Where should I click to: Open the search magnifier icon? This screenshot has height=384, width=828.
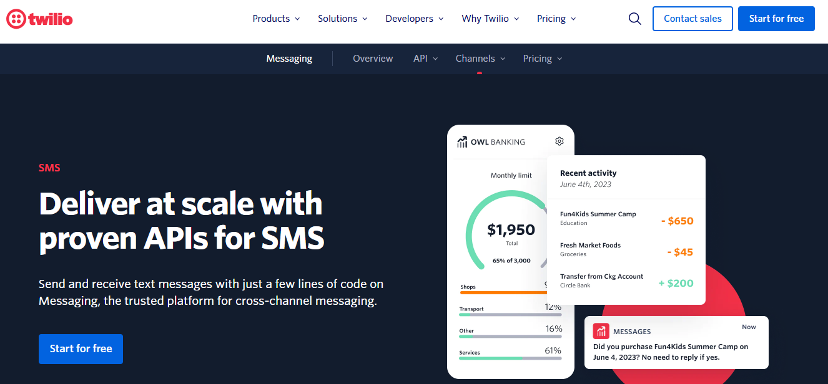coord(634,19)
